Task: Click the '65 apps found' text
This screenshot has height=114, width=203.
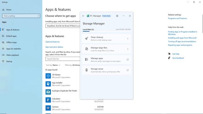Action: (x=51, y=70)
